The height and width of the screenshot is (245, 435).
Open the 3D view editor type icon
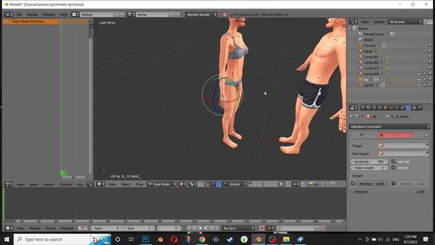click(x=101, y=184)
